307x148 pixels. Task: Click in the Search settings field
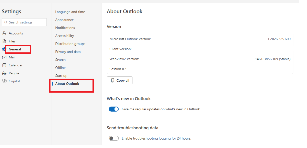click(26, 22)
